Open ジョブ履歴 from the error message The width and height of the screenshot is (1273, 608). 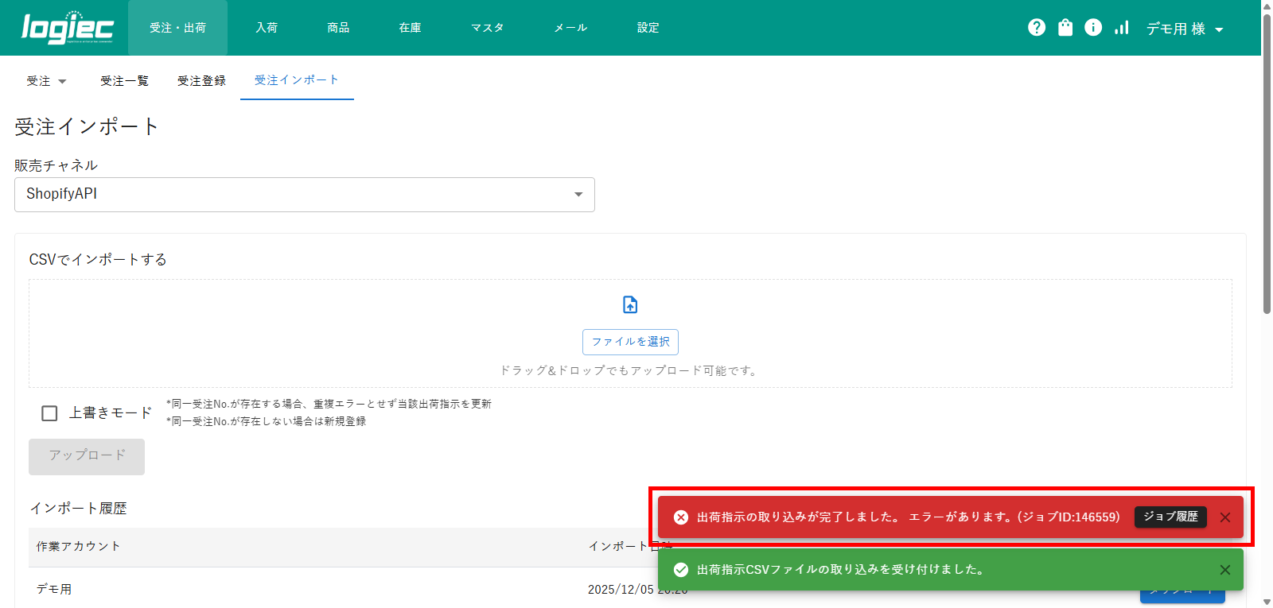pos(1170,517)
